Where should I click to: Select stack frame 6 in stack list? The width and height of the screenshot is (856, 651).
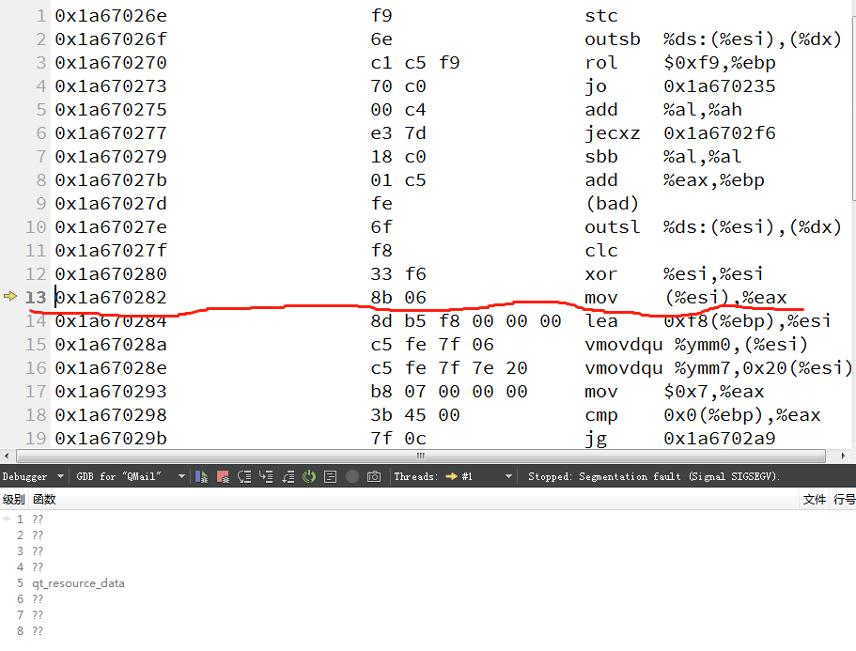pos(428,599)
